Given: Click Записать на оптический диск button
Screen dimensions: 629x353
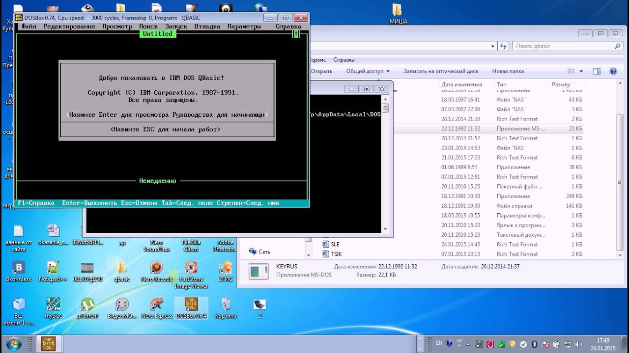Looking at the screenshot, I should tap(441, 71).
